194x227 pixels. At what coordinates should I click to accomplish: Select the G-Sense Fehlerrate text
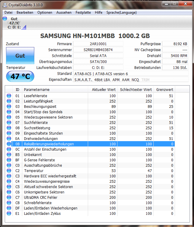[x=39, y=160]
